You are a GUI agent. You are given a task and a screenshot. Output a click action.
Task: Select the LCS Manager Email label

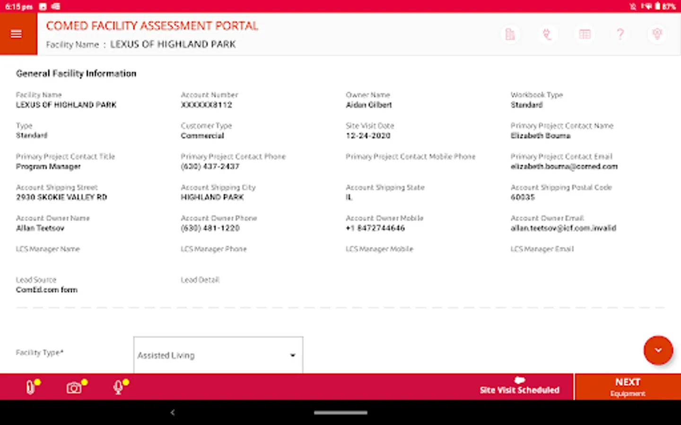[x=542, y=249]
